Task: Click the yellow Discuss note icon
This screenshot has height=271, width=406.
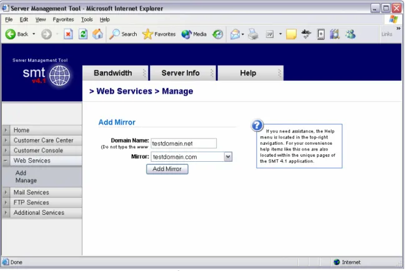Action: point(291,34)
